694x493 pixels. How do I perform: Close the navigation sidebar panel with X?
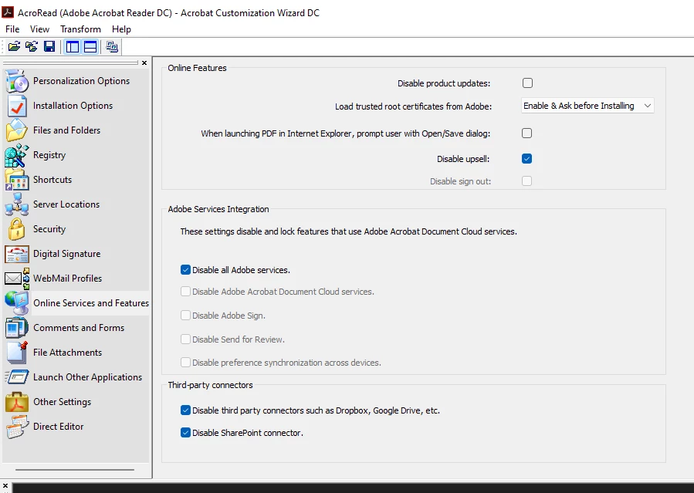(x=144, y=62)
